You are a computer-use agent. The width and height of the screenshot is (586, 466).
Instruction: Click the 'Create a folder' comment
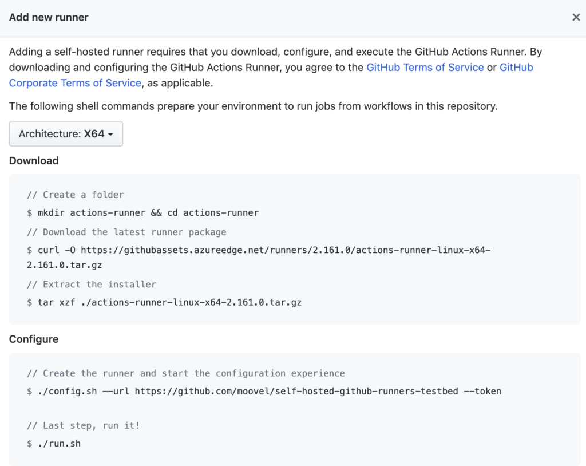76,195
